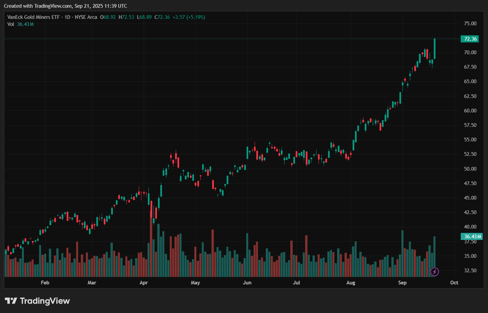The image size is (488, 313).
Task: Click the purple lightning bolt icon
Action: [434, 272]
